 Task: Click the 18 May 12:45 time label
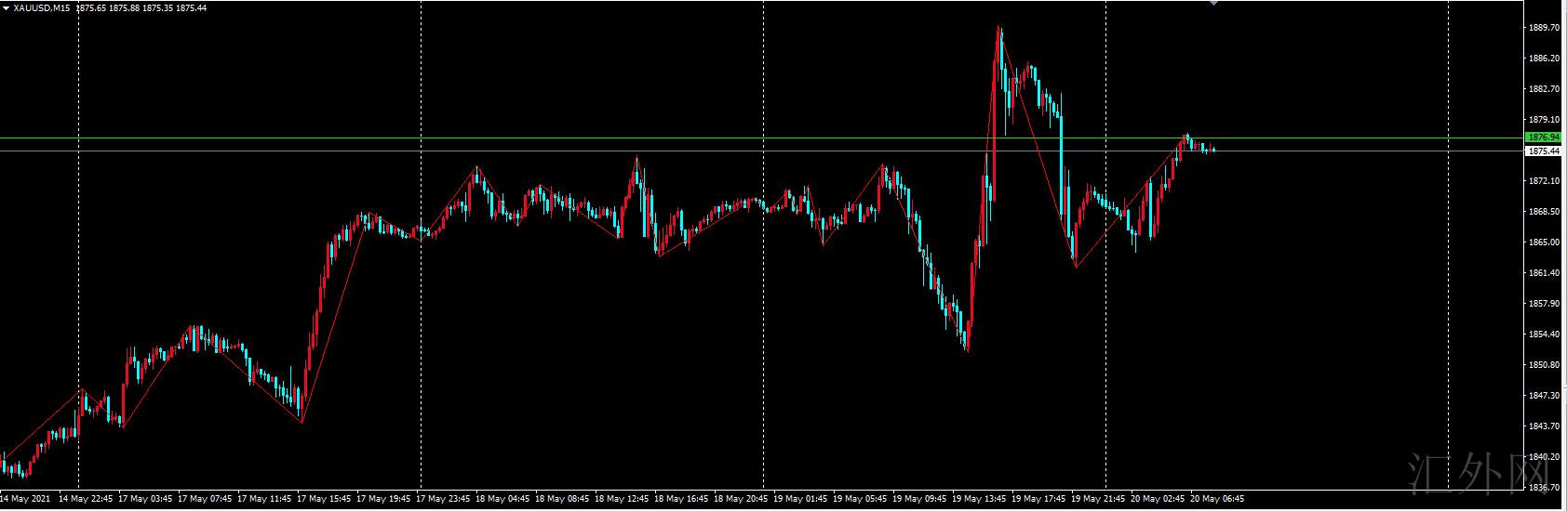coord(624,498)
